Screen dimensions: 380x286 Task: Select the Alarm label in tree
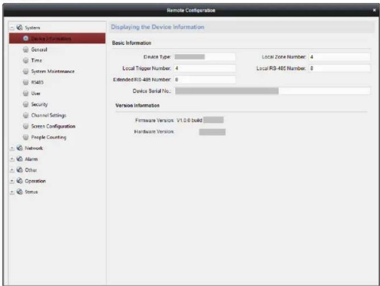point(31,159)
